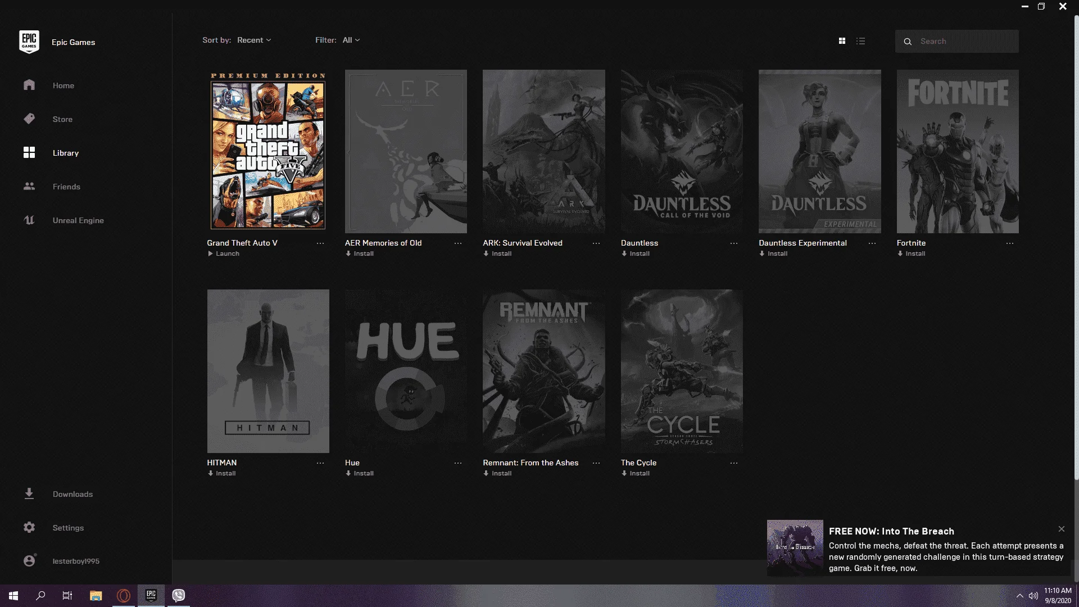Open the Home icon in sidebar

pos(29,85)
